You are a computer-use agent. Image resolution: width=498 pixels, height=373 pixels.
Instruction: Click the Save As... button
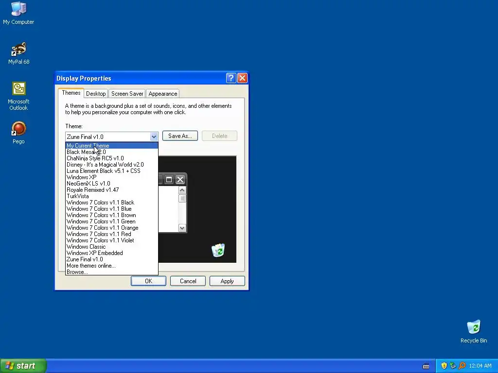tap(180, 136)
